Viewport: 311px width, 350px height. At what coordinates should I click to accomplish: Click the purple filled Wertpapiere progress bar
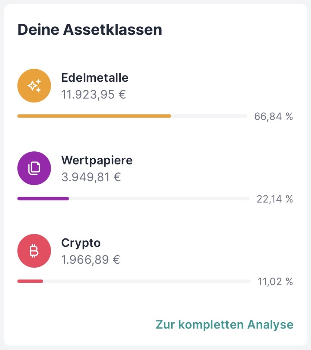pos(43,199)
